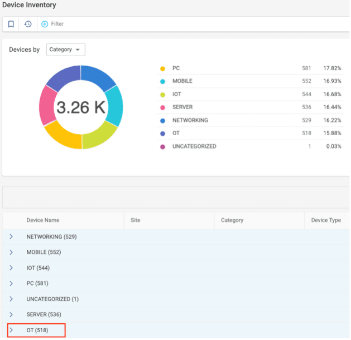Expand the SERVER (536) row chevron

click(x=11, y=314)
